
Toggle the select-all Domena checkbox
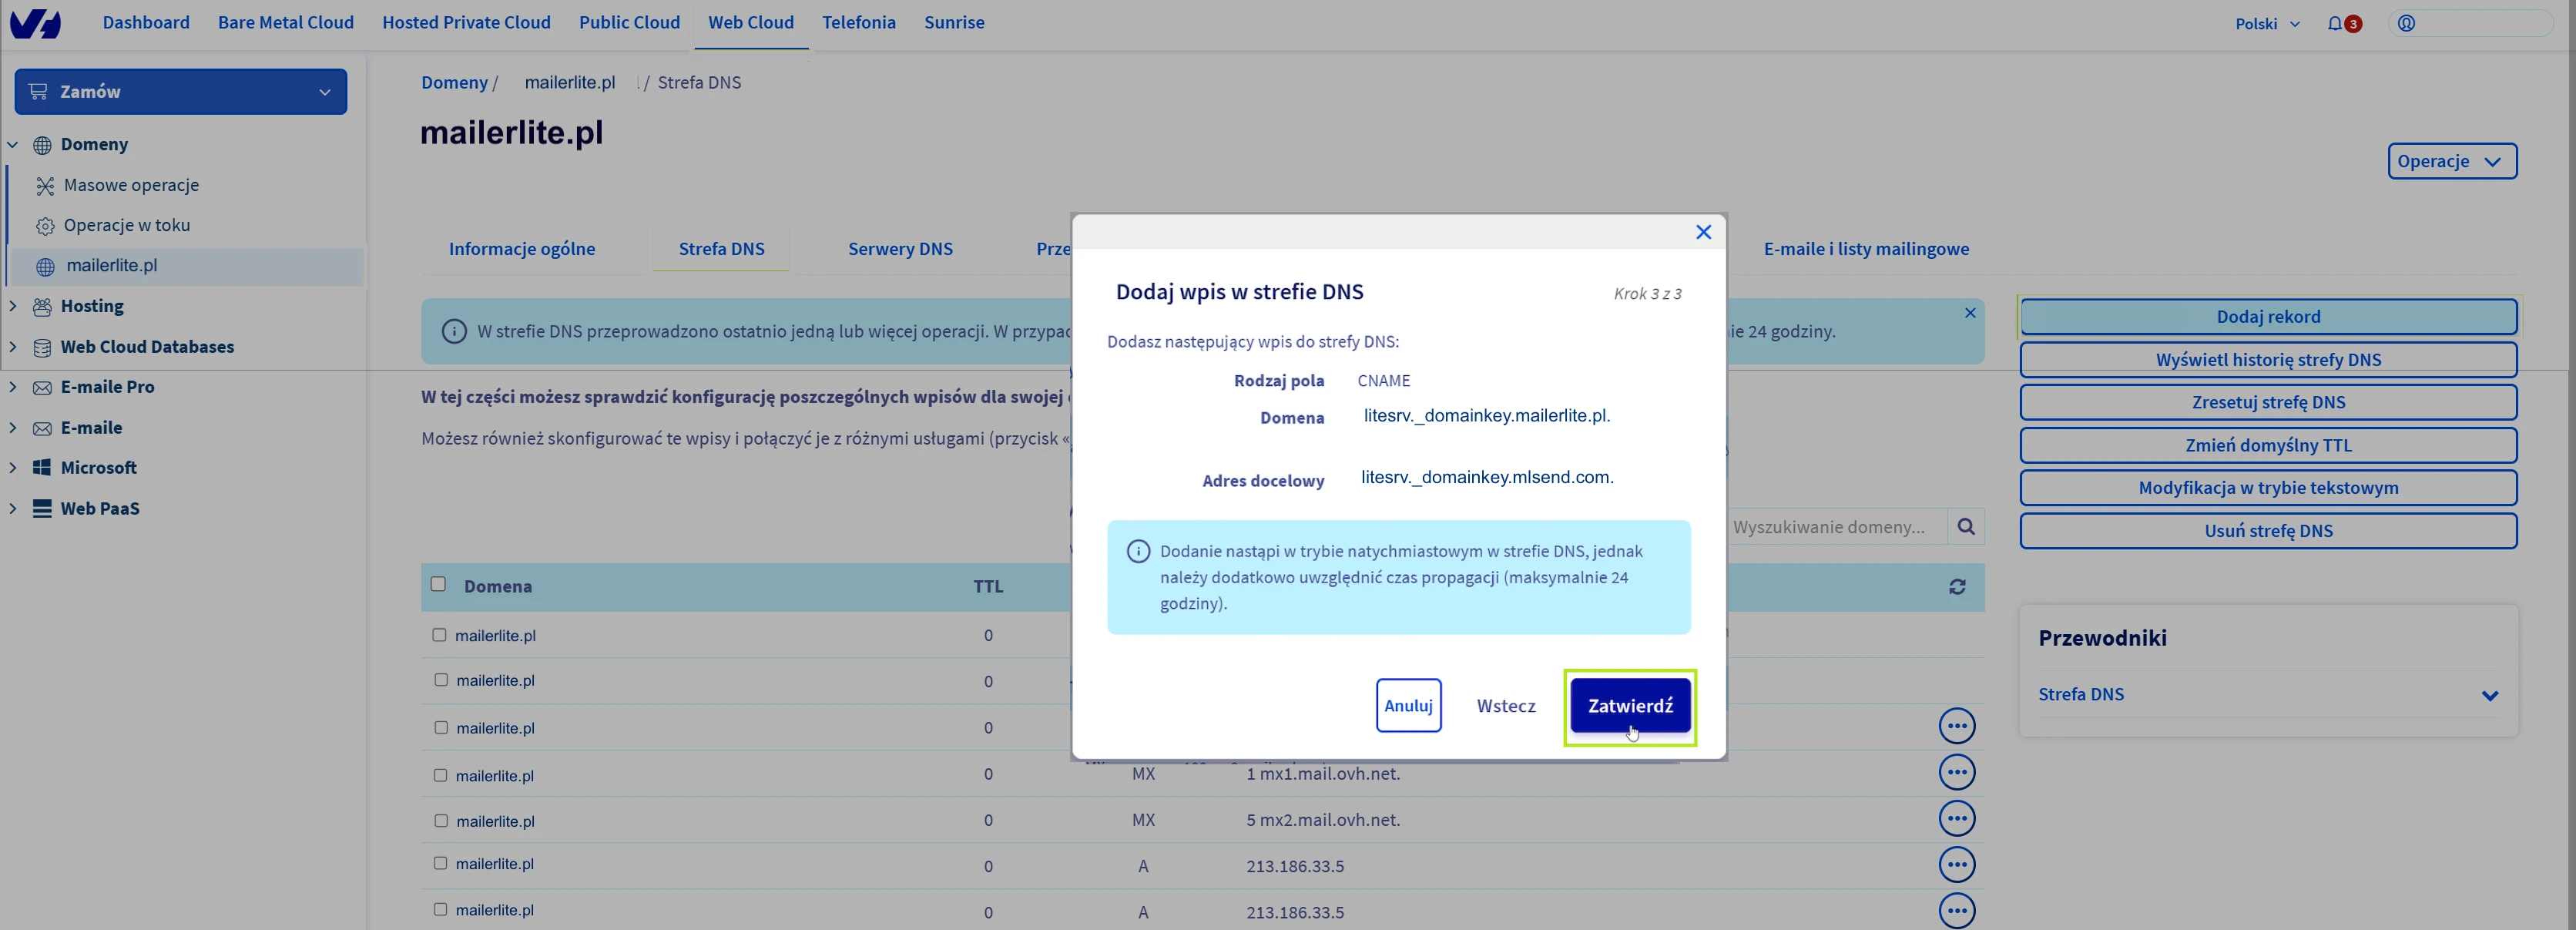(438, 584)
